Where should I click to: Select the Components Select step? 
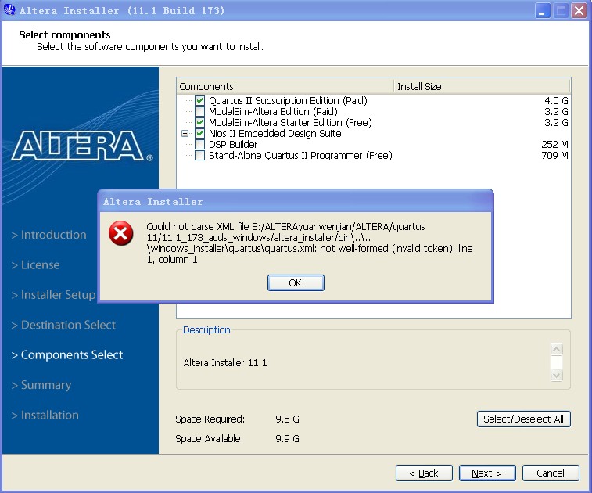point(67,354)
